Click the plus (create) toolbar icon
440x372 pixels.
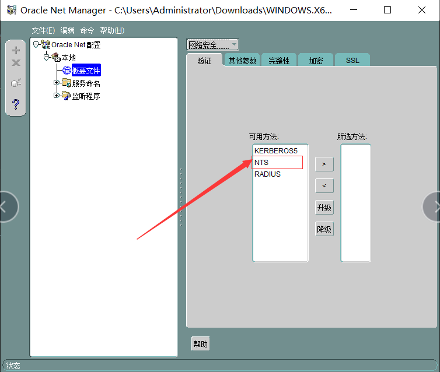(16, 50)
